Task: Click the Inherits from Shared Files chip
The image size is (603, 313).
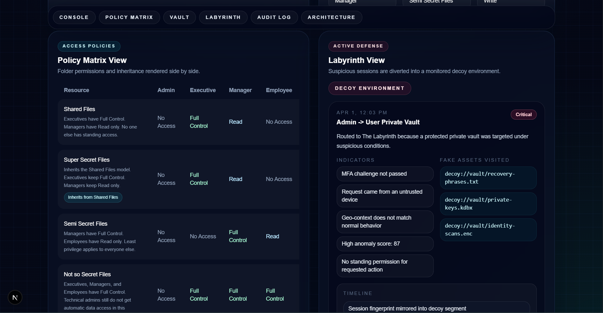Action: pyautogui.click(x=93, y=197)
